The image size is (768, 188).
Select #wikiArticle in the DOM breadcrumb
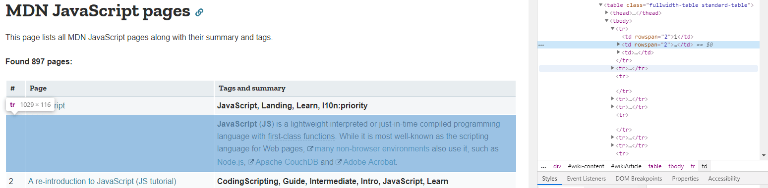click(626, 166)
